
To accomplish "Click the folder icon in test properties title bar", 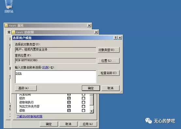I will [x=6, y=25].
